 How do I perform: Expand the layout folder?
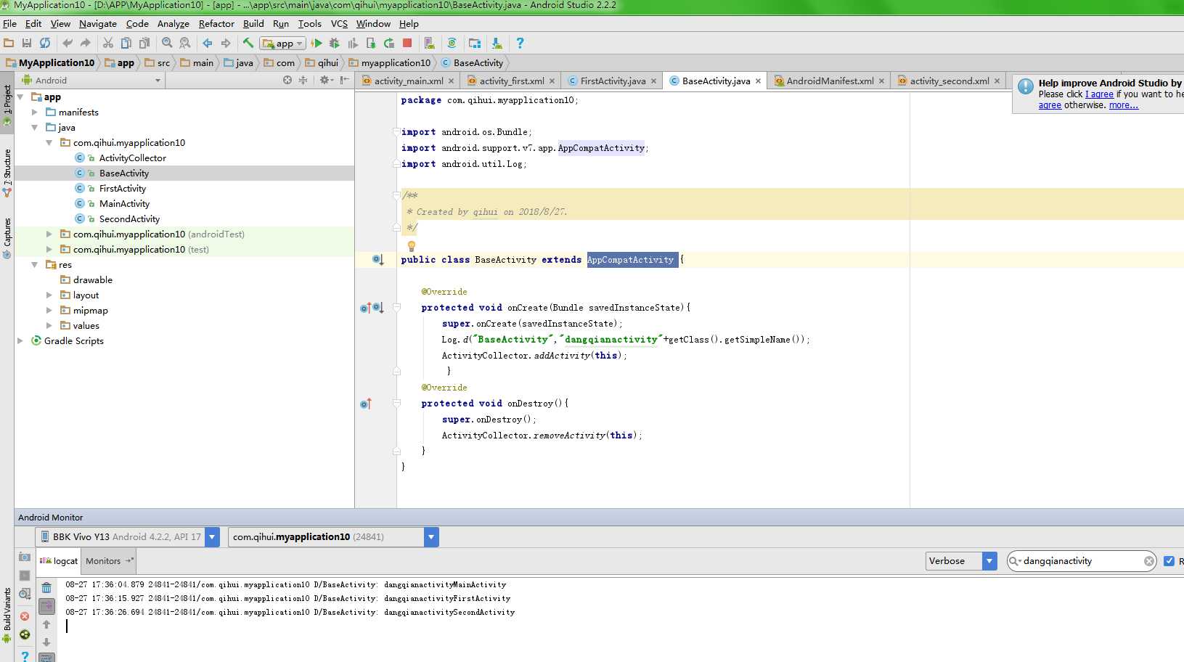[x=49, y=295]
